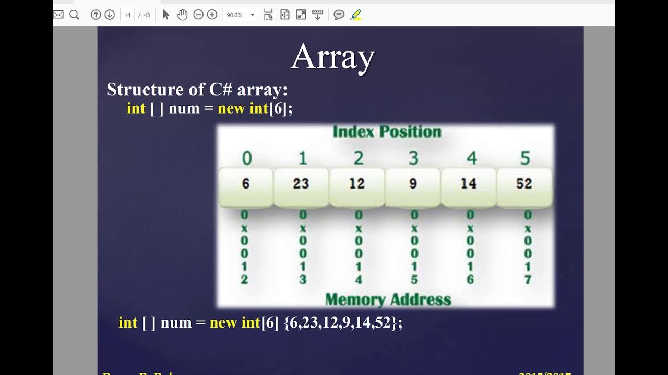668x375 pixels.
Task: Click the array cell containing 23
Action: 301,185
